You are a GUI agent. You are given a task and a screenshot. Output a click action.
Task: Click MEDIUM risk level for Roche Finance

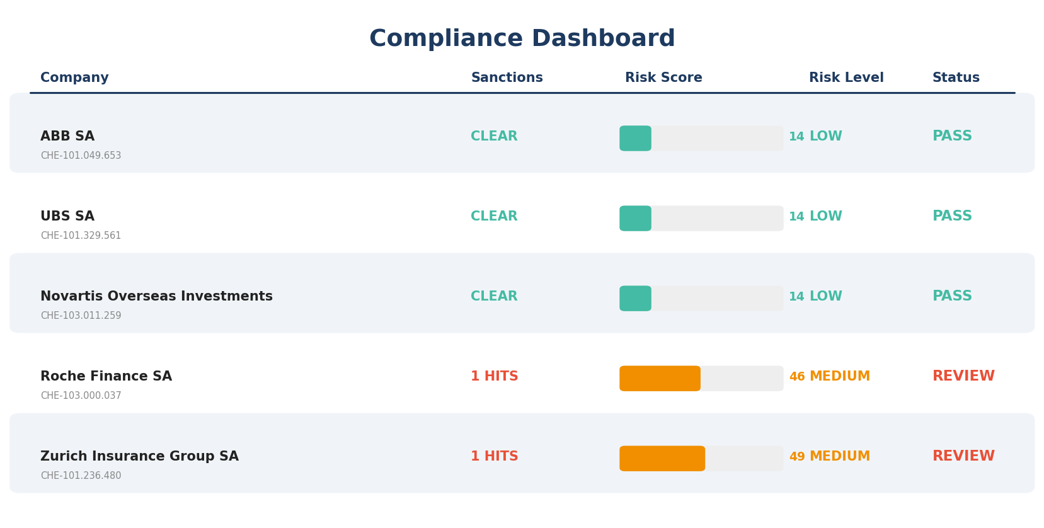[x=839, y=377]
